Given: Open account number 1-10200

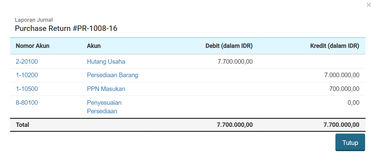Looking at the screenshot, I should tap(27, 75).
